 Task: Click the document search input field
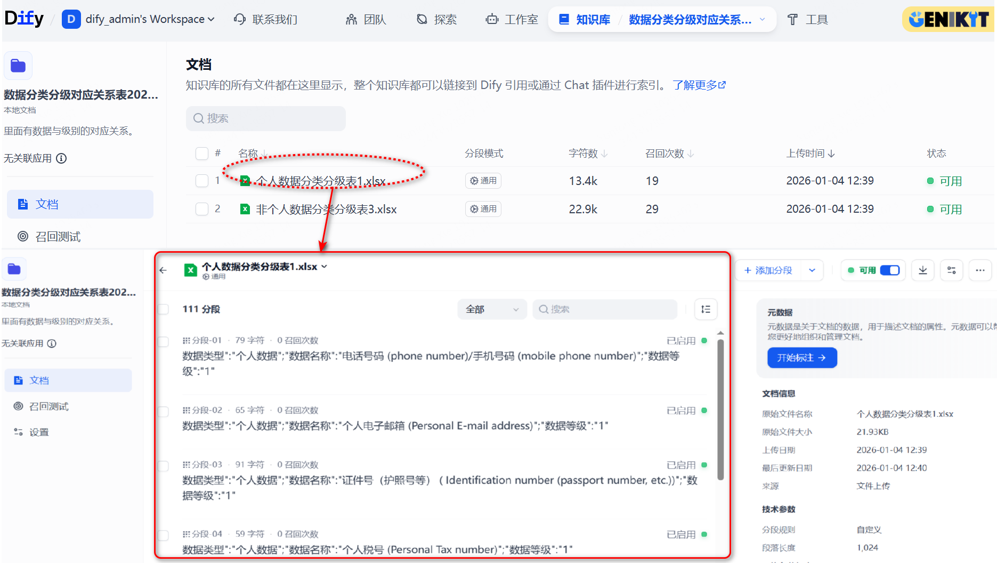click(266, 118)
